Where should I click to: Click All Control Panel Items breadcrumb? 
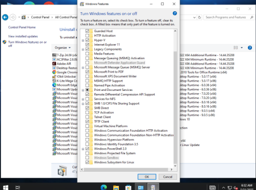[66, 17]
